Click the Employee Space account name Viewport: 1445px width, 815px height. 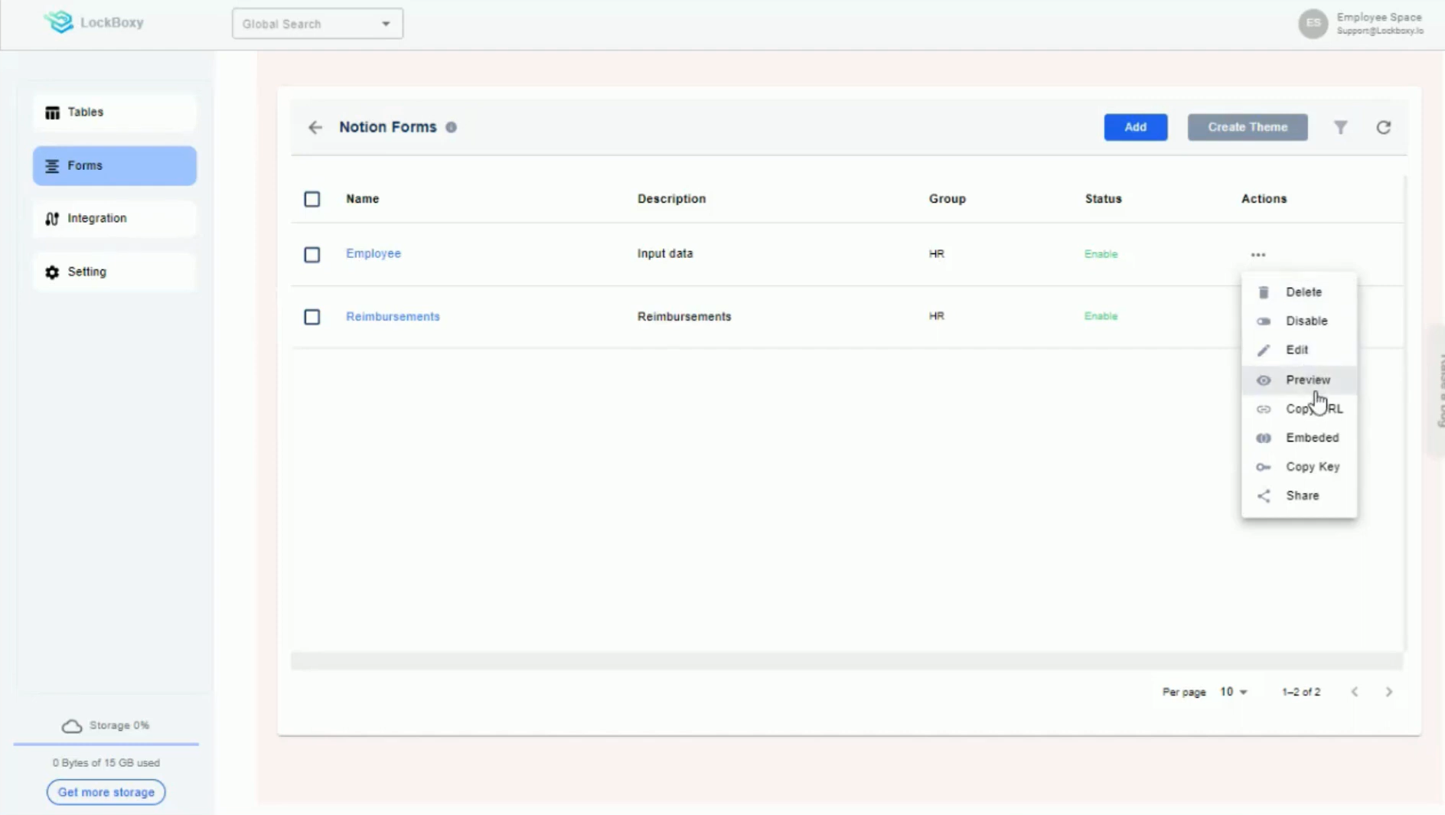click(x=1379, y=18)
